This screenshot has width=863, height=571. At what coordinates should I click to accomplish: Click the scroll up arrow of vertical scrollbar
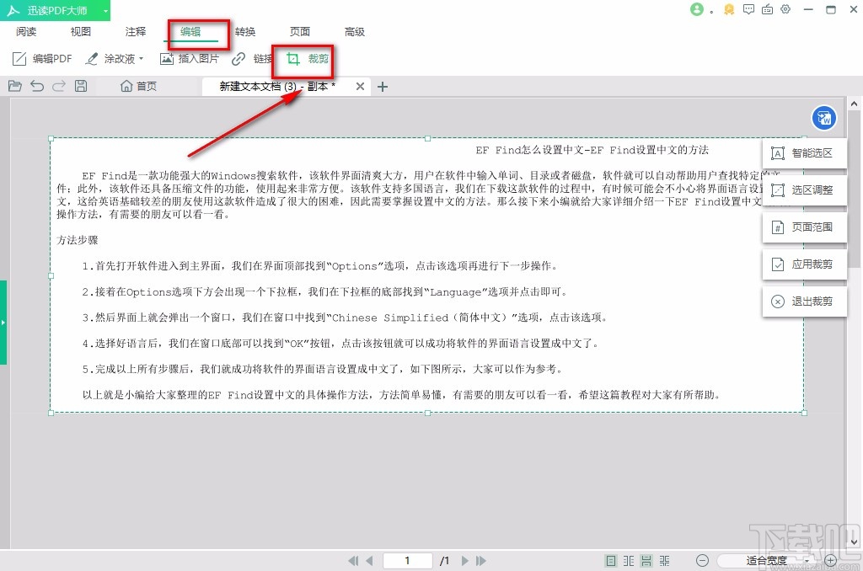tap(854, 104)
